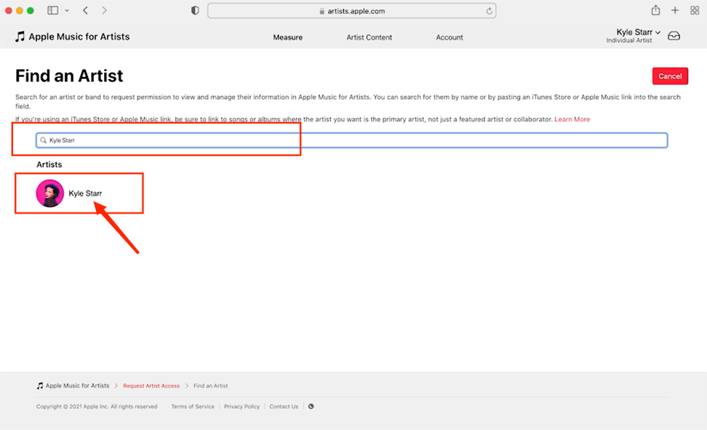Screen dimensions: 707x430
Task: Open the Measure tab
Action: (288, 38)
